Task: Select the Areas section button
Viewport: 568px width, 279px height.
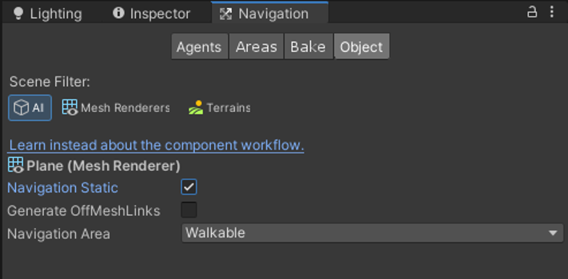Action: point(256,46)
